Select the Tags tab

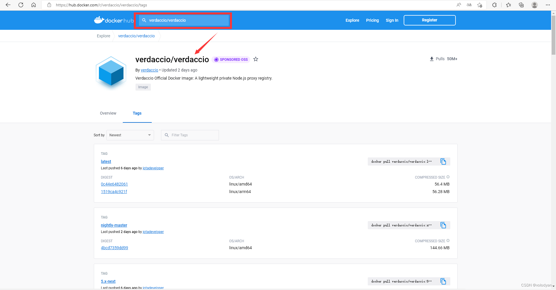click(137, 113)
